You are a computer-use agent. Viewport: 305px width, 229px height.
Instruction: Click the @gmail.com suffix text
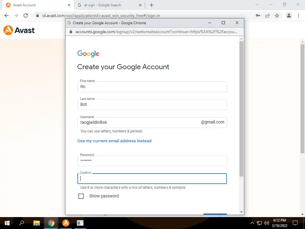click(x=213, y=122)
